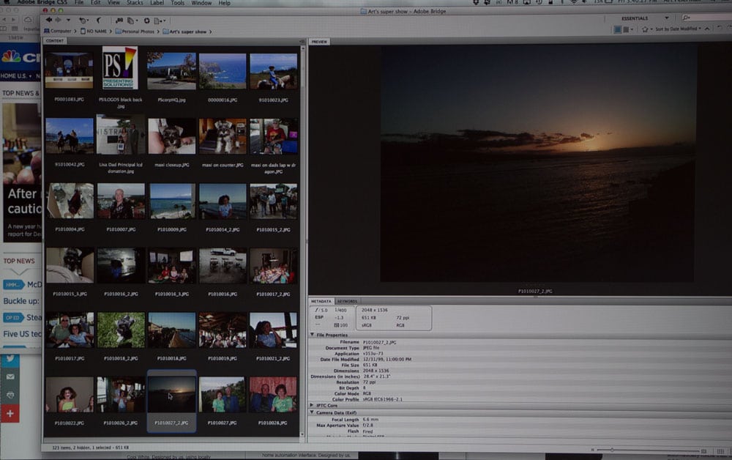Screen dimensions: 732x460
Task: Switch to the Keywords tab
Action: (347, 301)
